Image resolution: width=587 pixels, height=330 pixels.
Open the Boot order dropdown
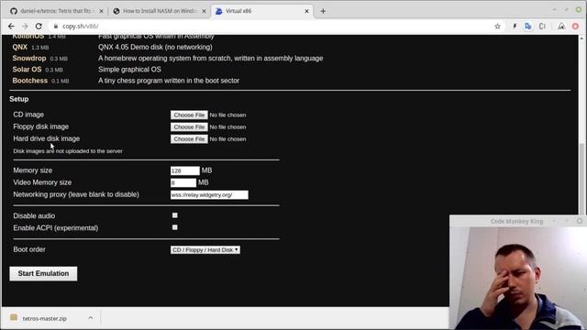(205, 249)
